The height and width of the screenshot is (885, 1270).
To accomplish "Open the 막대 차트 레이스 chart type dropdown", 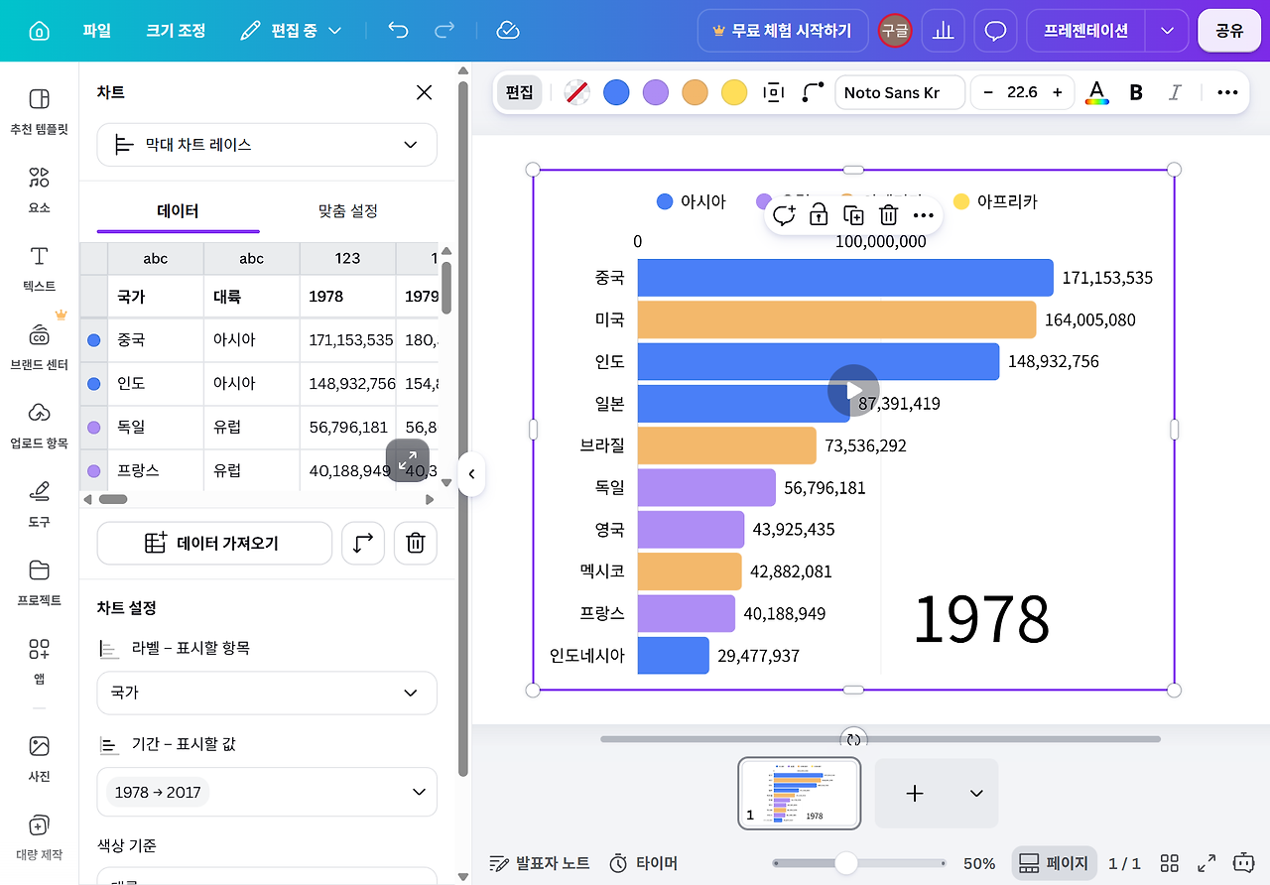I will pyautogui.click(x=267, y=145).
